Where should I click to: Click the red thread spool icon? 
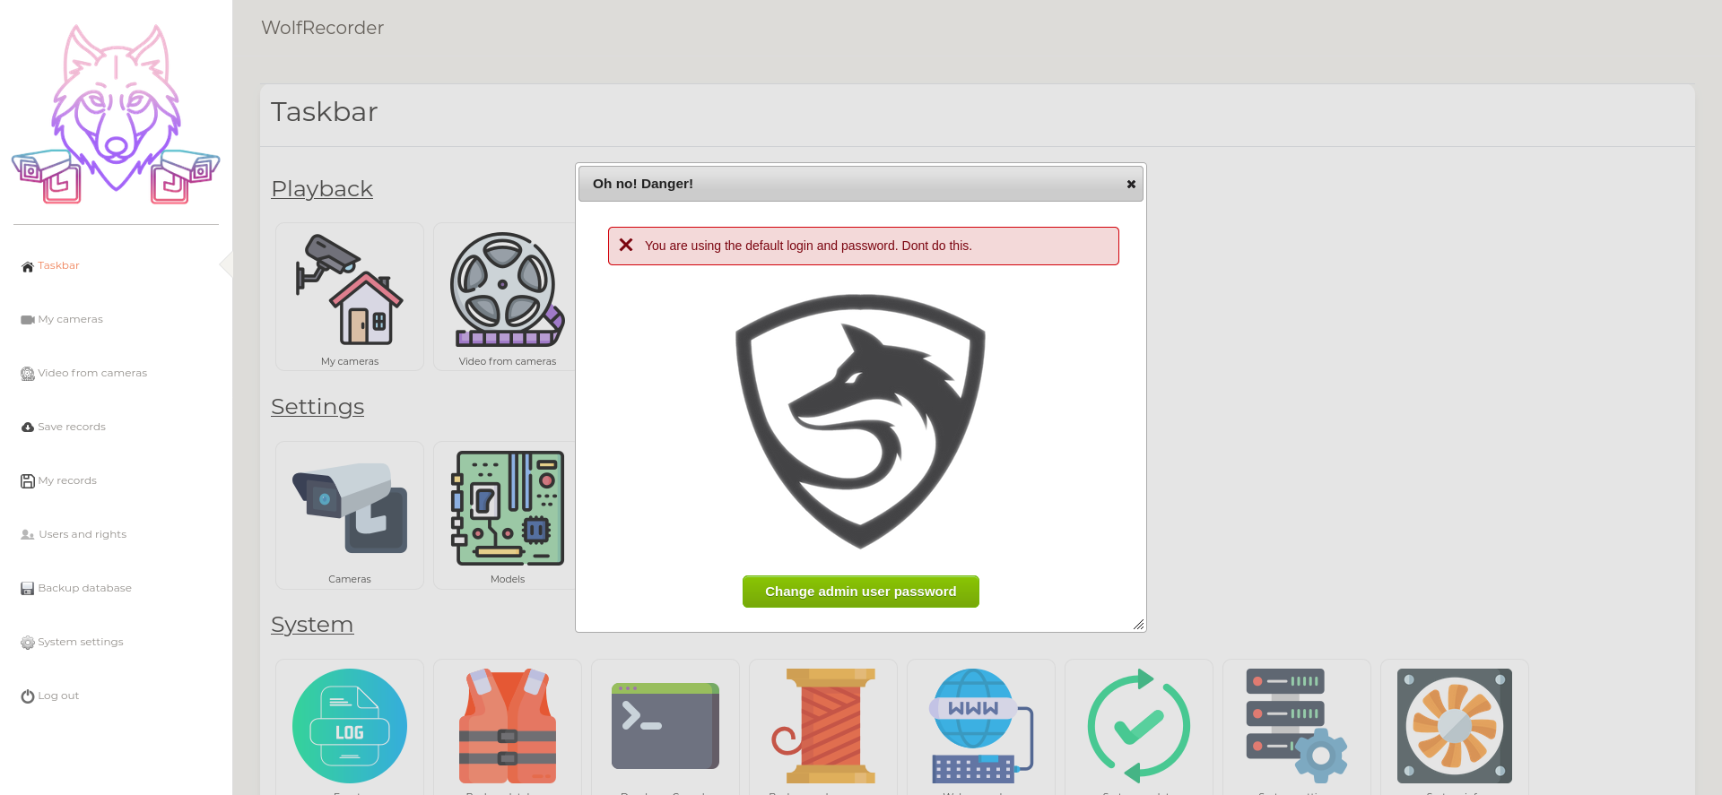[822, 726]
